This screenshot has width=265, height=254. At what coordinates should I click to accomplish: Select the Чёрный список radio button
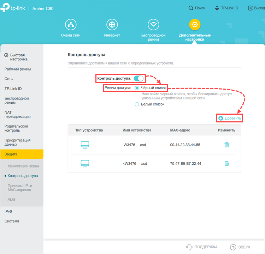coord(137,88)
